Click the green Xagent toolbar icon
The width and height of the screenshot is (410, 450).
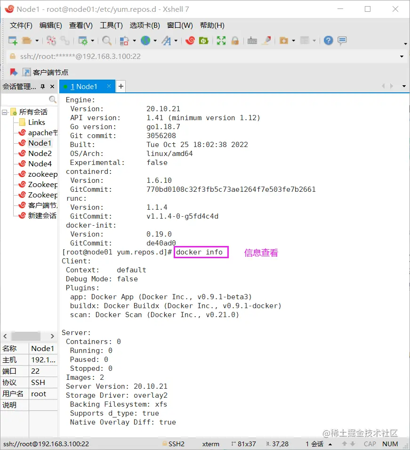pos(203,41)
